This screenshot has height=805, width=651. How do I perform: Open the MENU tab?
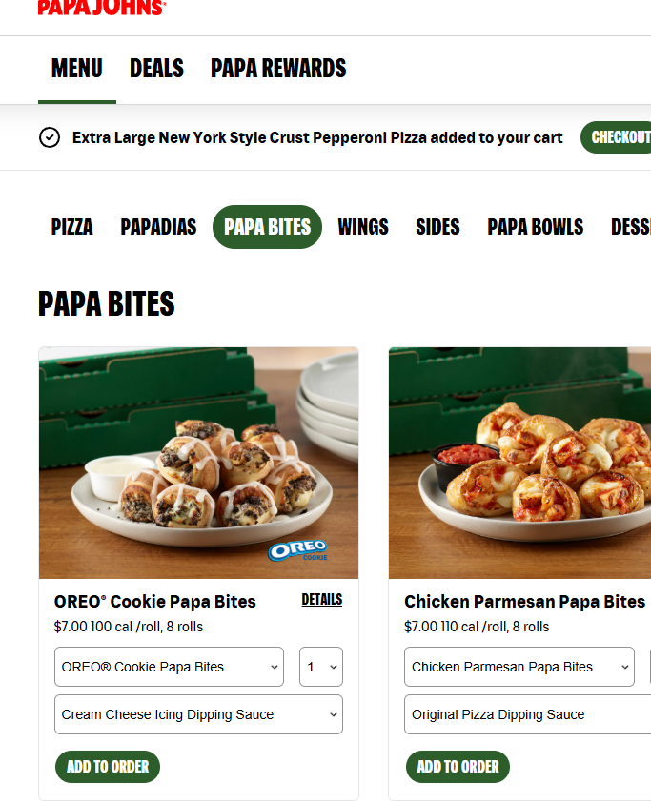[x=77, y=69]
